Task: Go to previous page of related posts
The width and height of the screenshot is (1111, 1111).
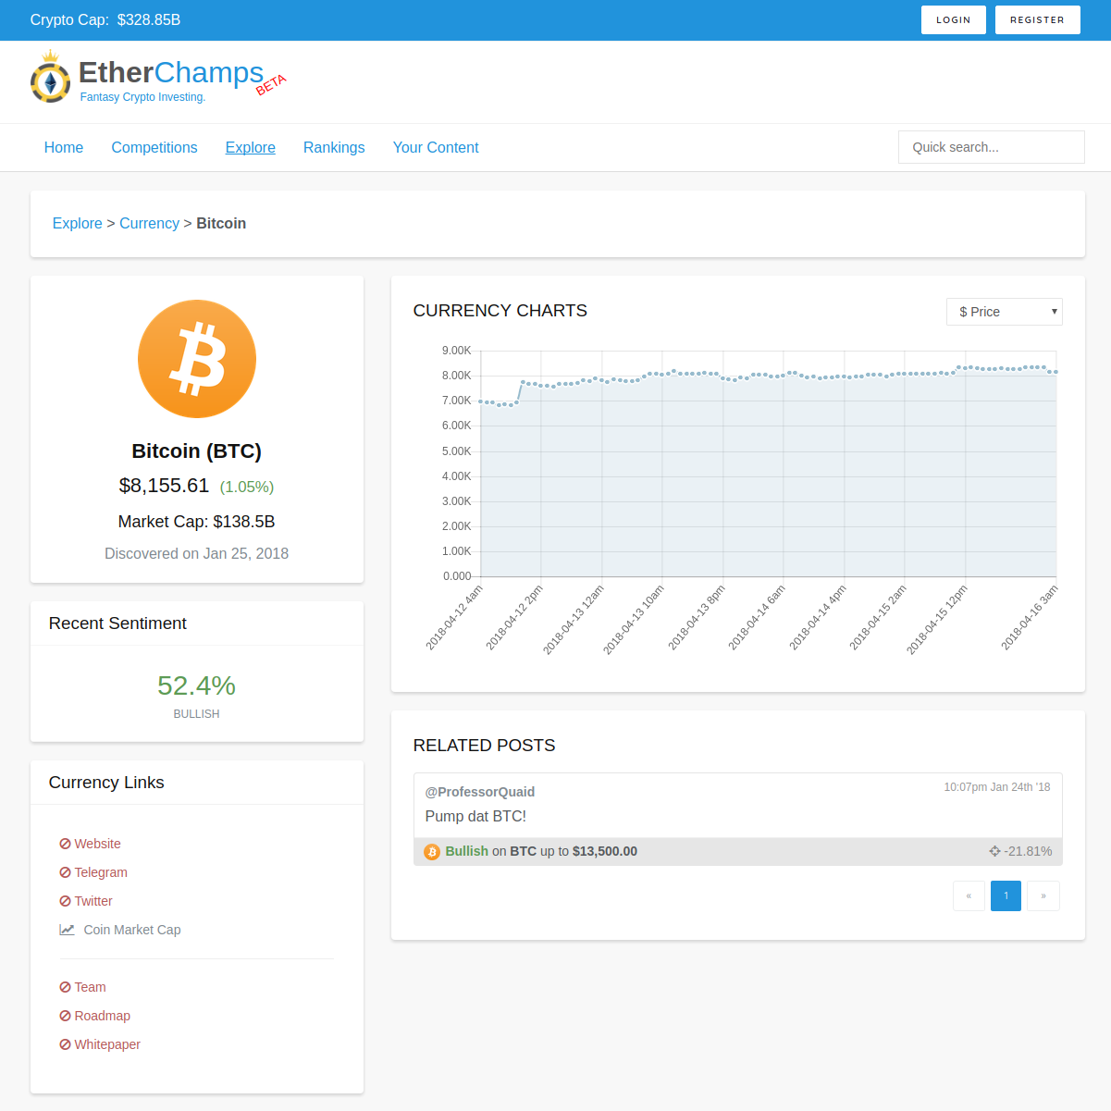Action: [x=969, y=895]
